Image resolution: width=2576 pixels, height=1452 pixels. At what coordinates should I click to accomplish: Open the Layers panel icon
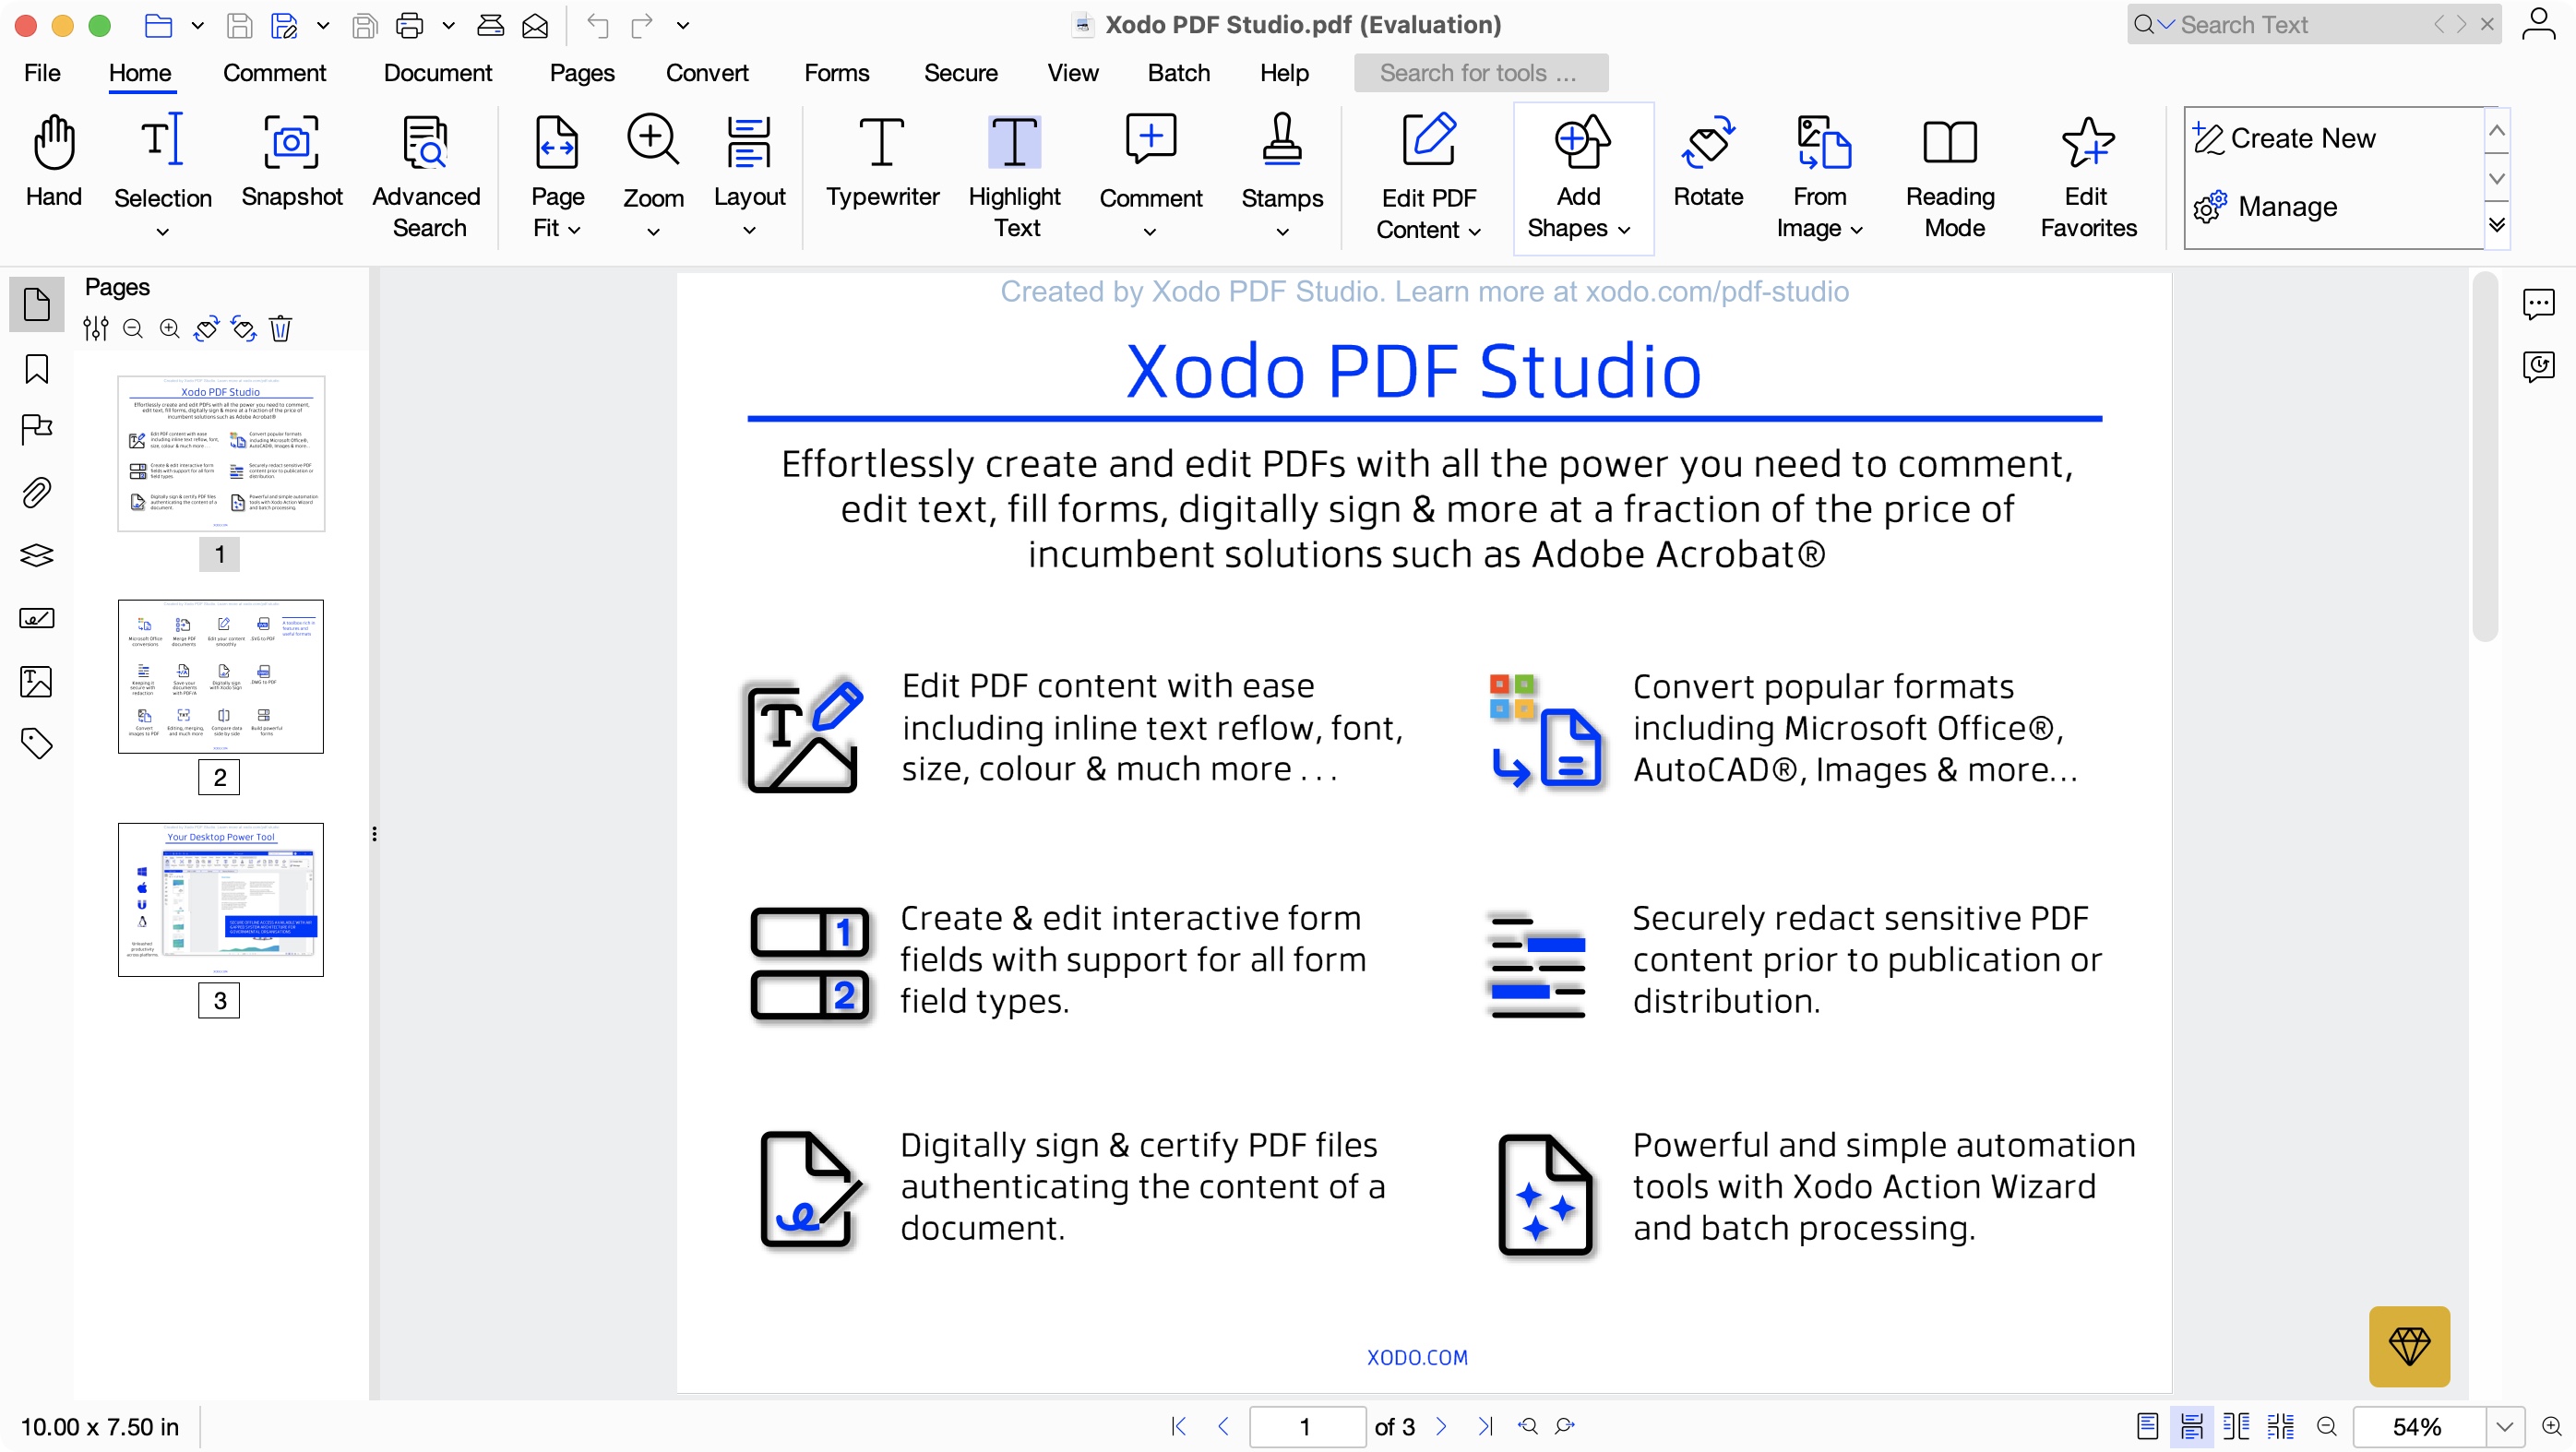37,555
